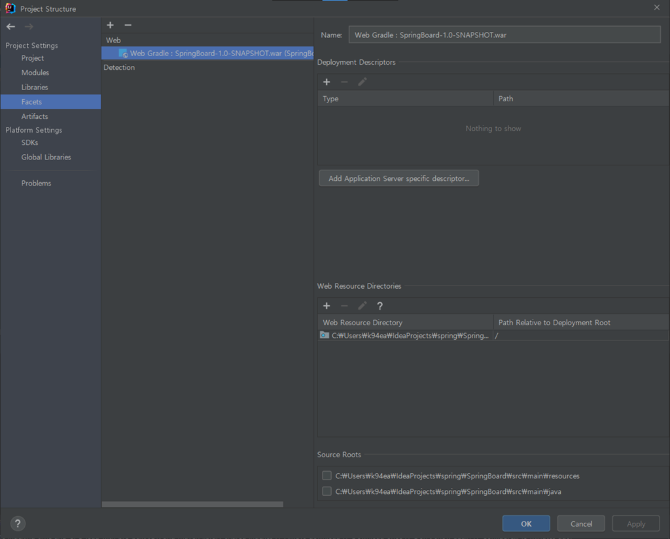Open Web Resource Directories help question mark

pos(379,306)
